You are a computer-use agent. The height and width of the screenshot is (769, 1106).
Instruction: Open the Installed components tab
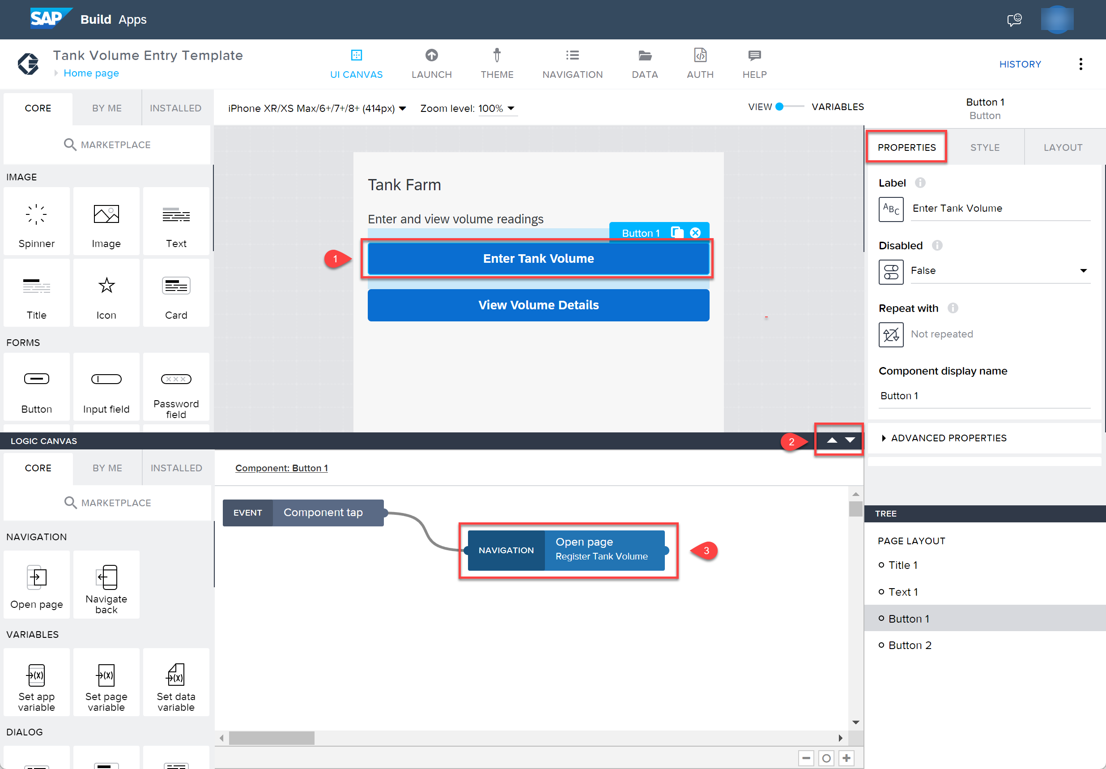click(175, 108)
